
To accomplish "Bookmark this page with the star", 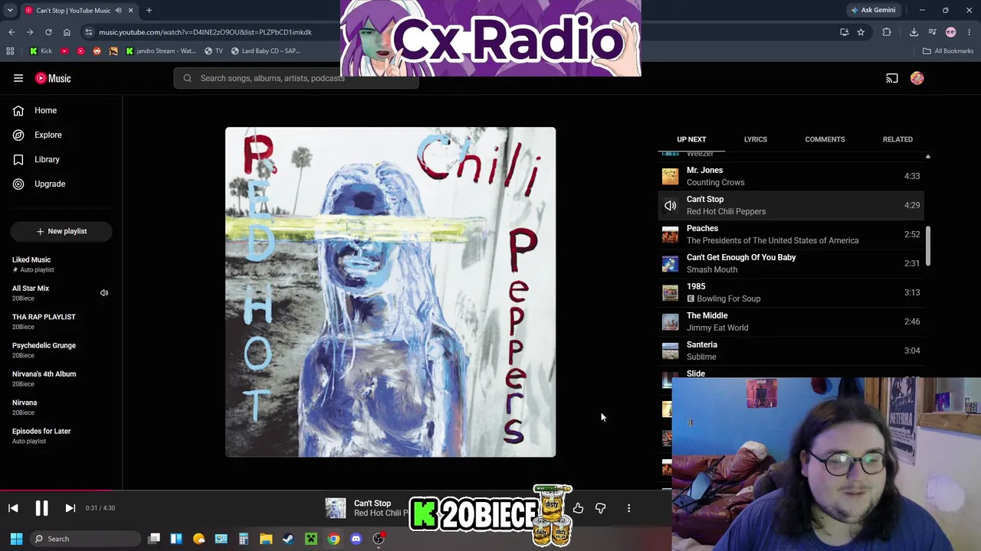I will pos(861,32).
